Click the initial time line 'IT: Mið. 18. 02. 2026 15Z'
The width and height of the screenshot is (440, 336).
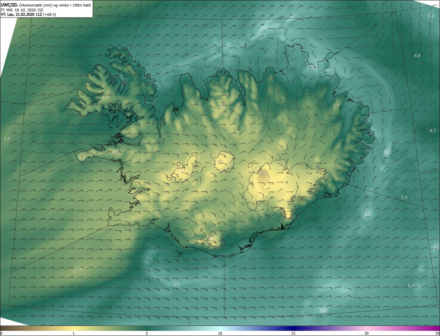tap(22, 10)
